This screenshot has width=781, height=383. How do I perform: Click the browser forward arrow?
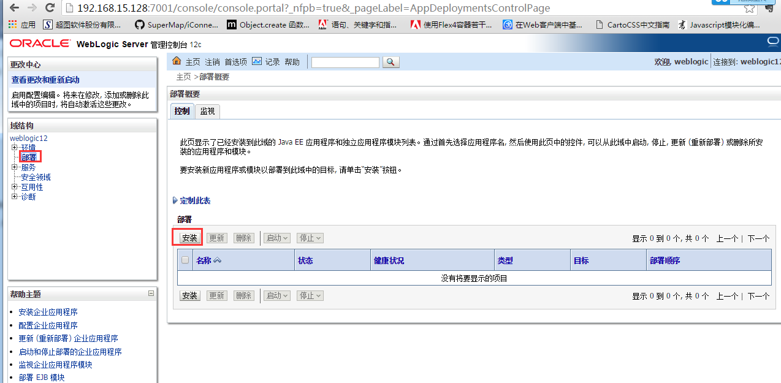[x=32, y=8]
